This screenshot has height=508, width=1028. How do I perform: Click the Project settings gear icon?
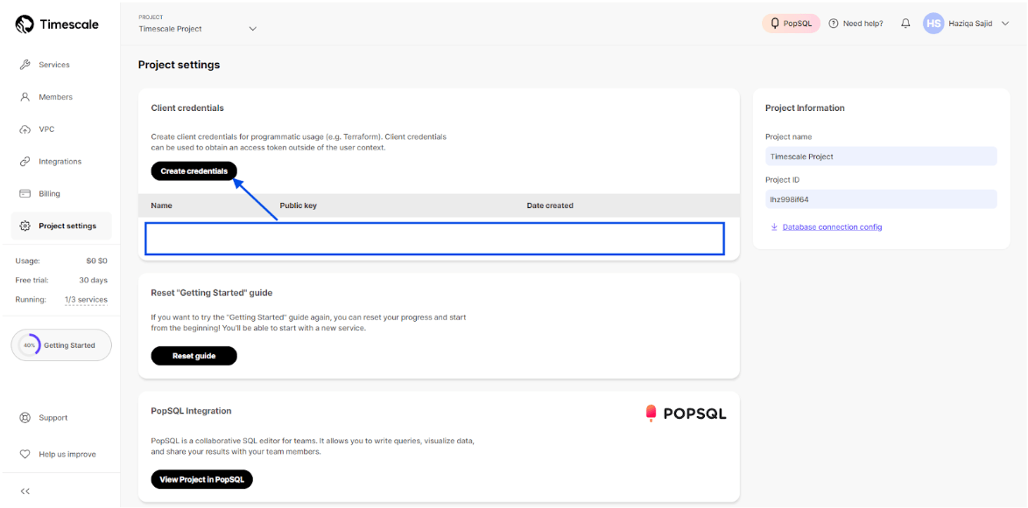(x=25, y=225)
